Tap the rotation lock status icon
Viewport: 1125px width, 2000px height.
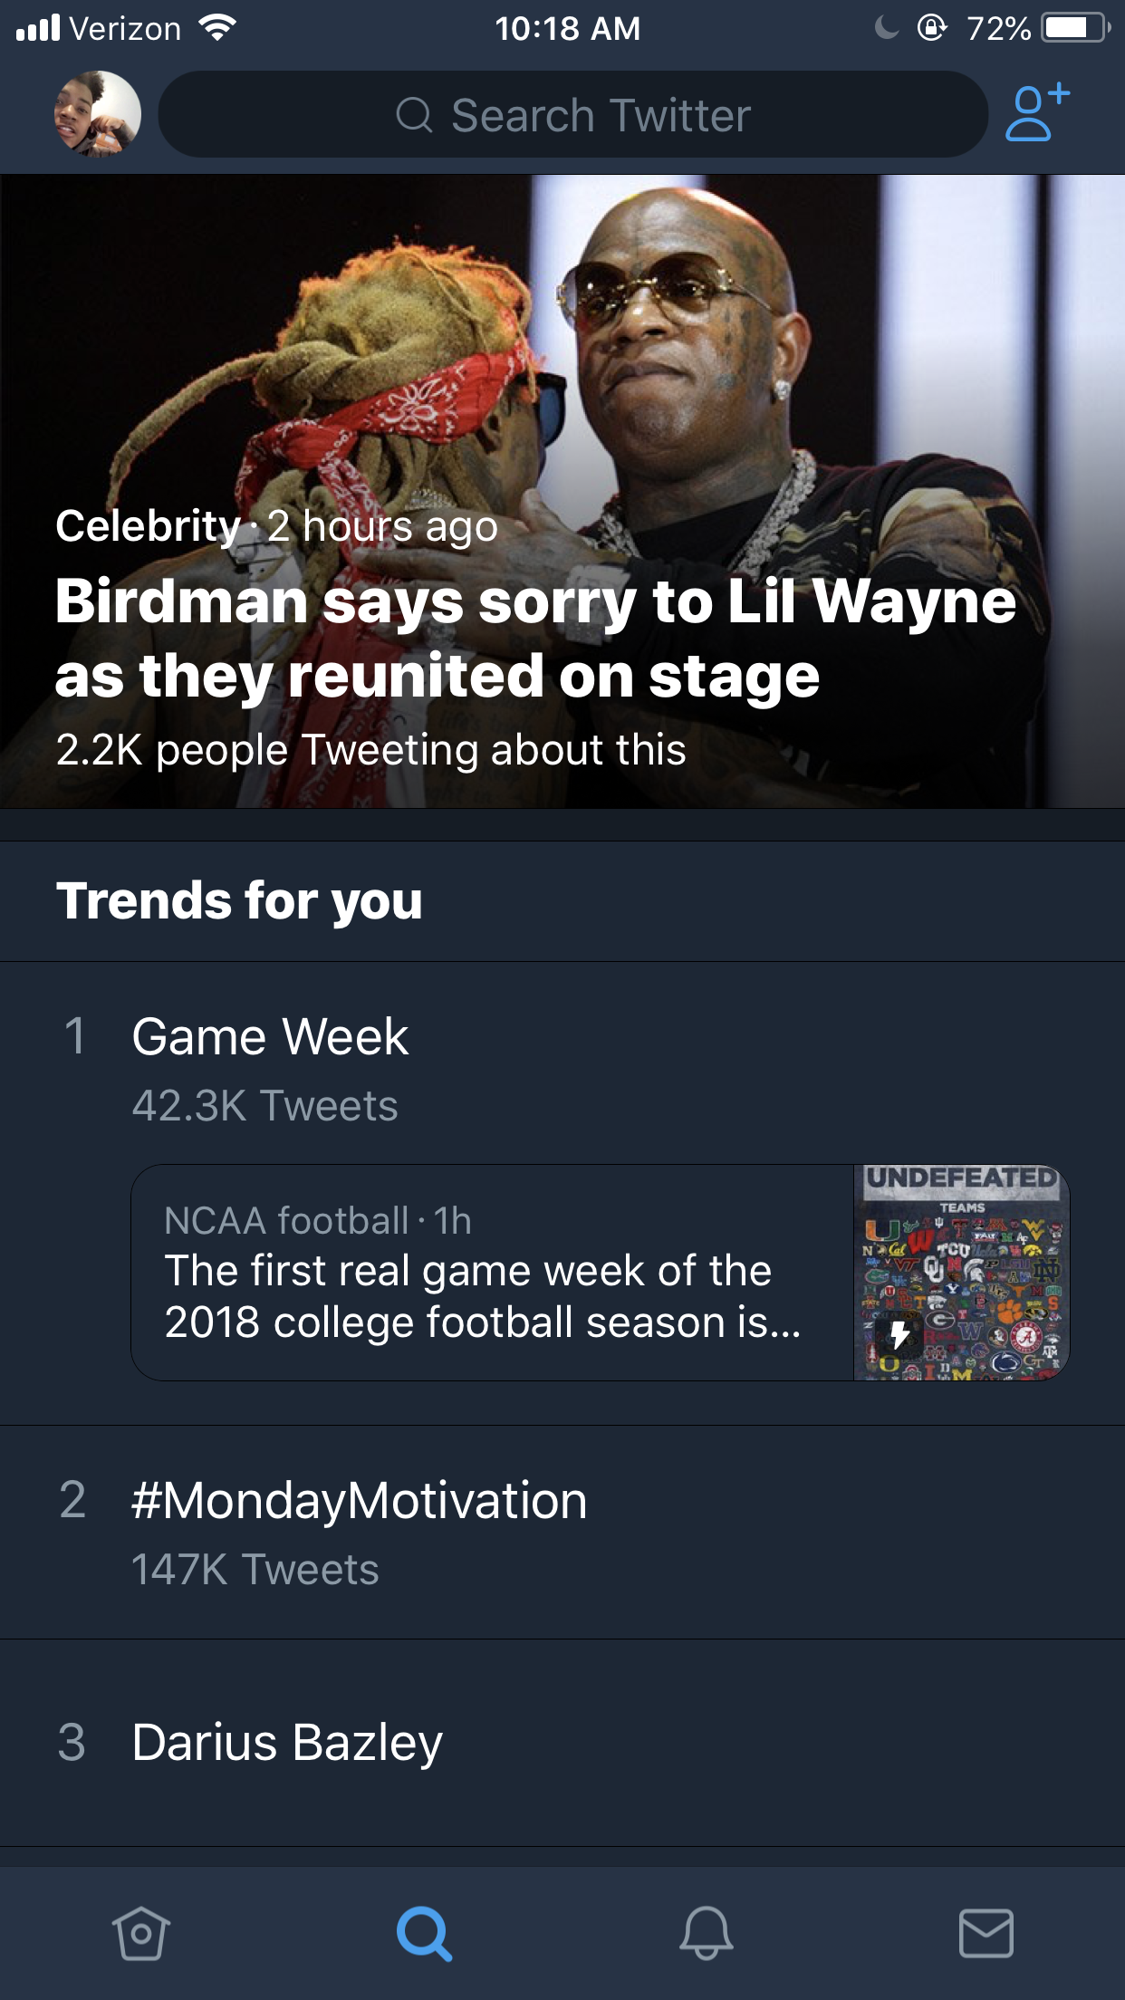932,28
